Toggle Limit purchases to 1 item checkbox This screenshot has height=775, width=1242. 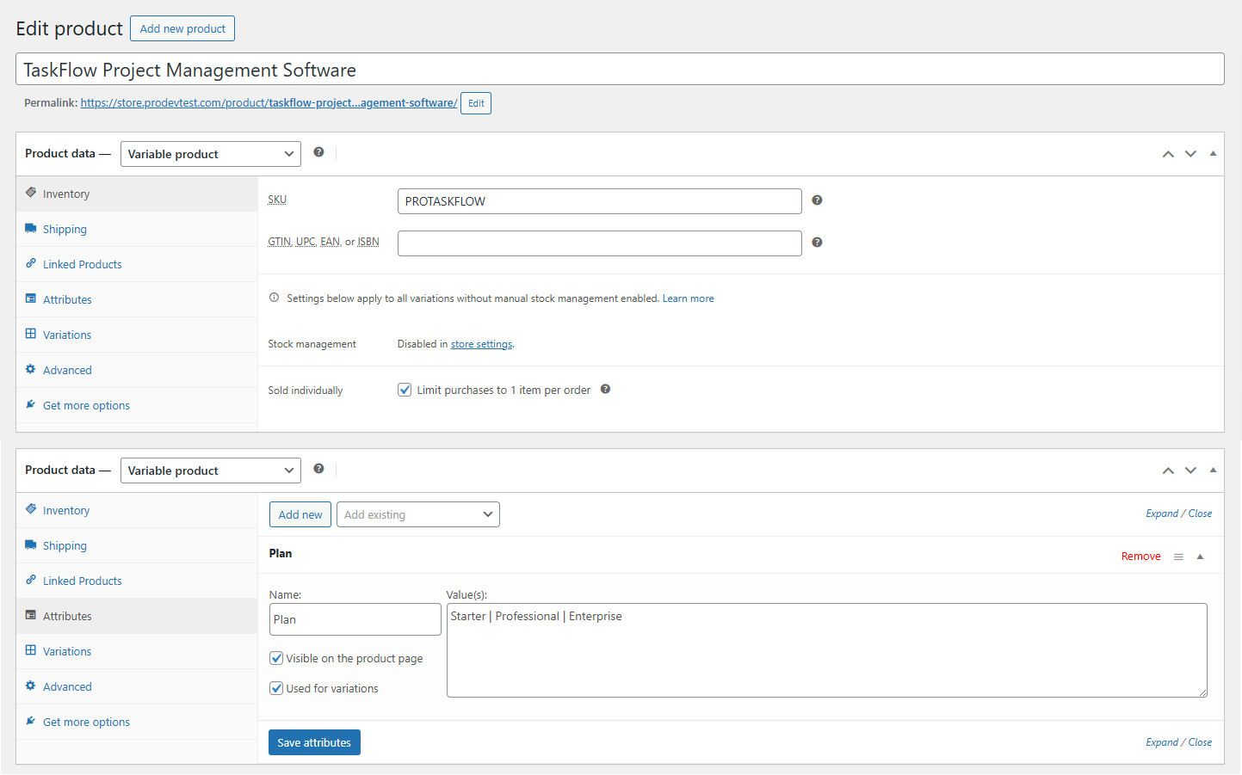[x=405, y=390]
